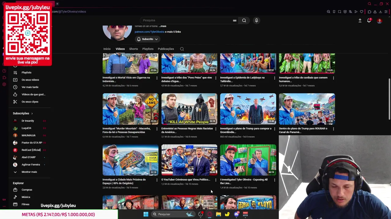Open options for Canal do Panamá video
391x219 pixels.
coord(333,129)
